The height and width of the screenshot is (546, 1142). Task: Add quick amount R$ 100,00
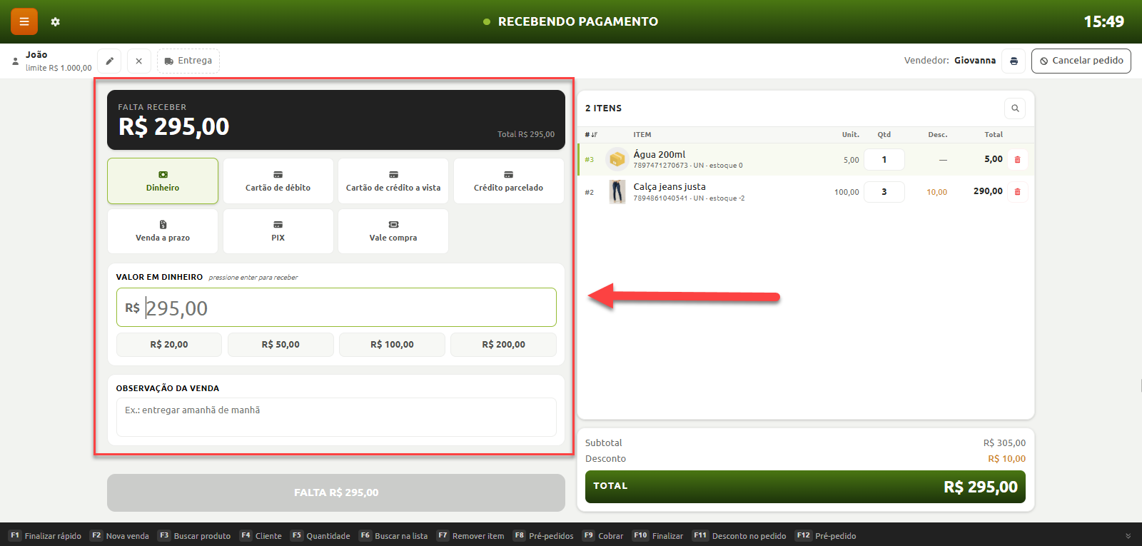(392, 345)
